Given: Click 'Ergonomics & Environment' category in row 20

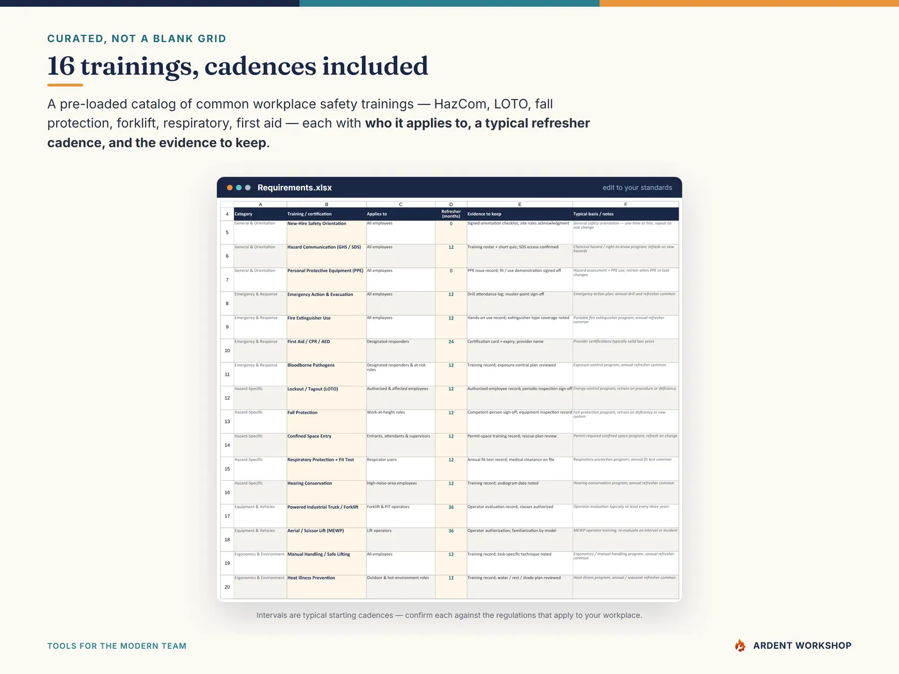Looking at the screenshot, I should [x=260, y=587].
